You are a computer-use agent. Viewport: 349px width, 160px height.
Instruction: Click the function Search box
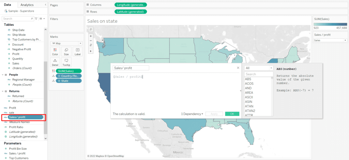click(259, 74)
